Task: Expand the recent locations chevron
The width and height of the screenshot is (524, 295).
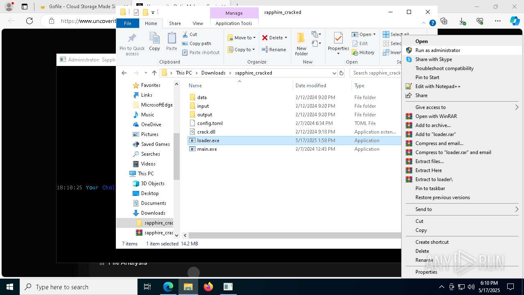Action: (146, 73)
